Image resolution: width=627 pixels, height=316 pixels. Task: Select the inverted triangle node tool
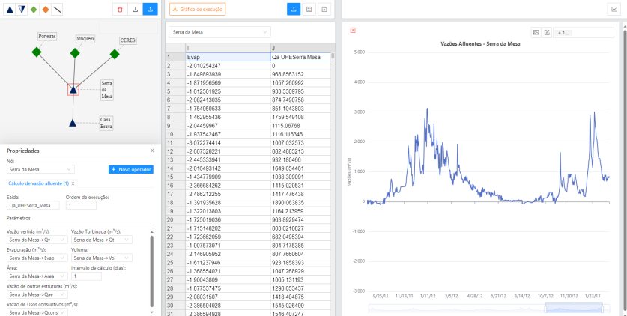tap(22, 9)
